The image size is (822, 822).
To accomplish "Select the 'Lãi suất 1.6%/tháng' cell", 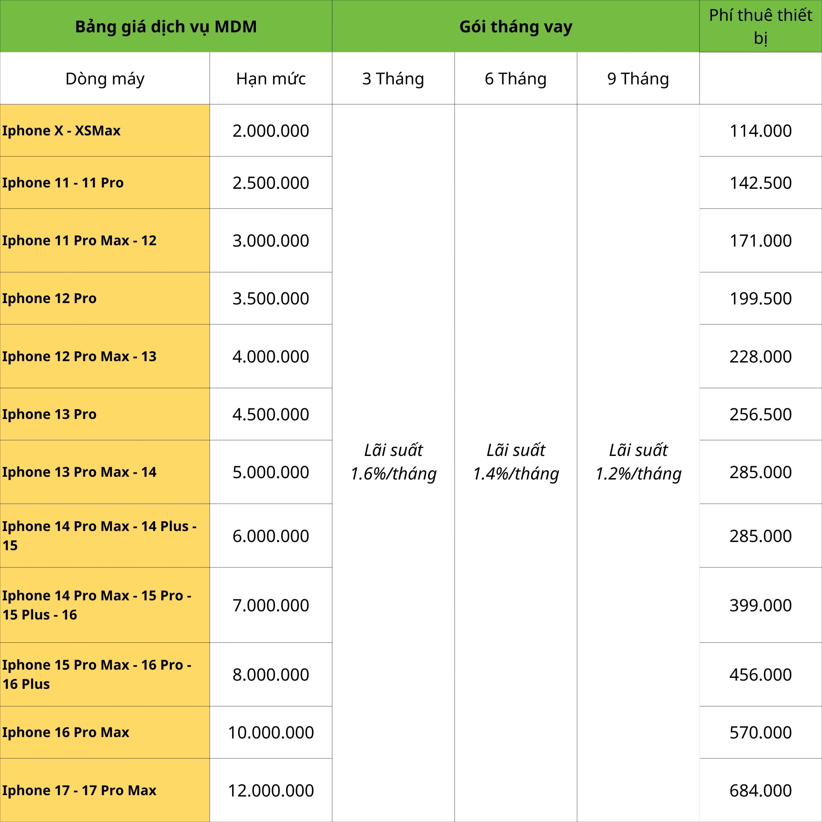I will (x=393, y=462).
